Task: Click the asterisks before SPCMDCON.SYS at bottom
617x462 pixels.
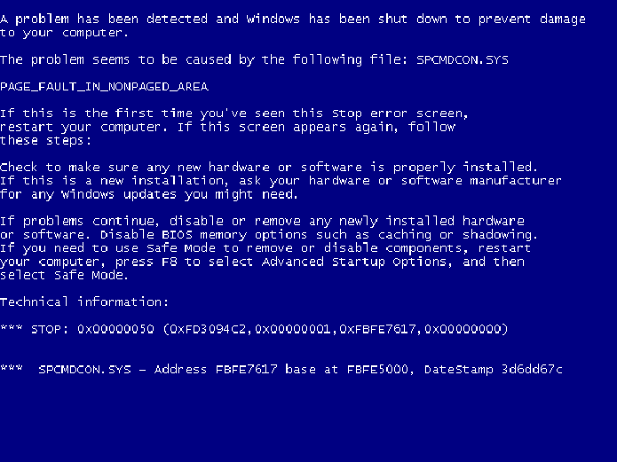Action: pos(12,368)
